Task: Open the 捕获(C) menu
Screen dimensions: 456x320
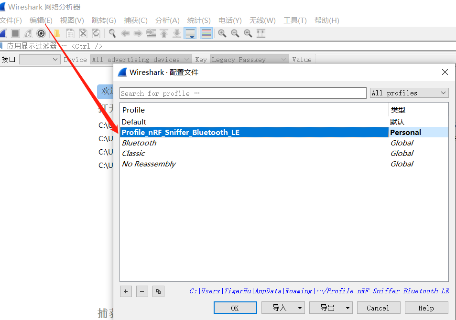Action: point(136,21)
